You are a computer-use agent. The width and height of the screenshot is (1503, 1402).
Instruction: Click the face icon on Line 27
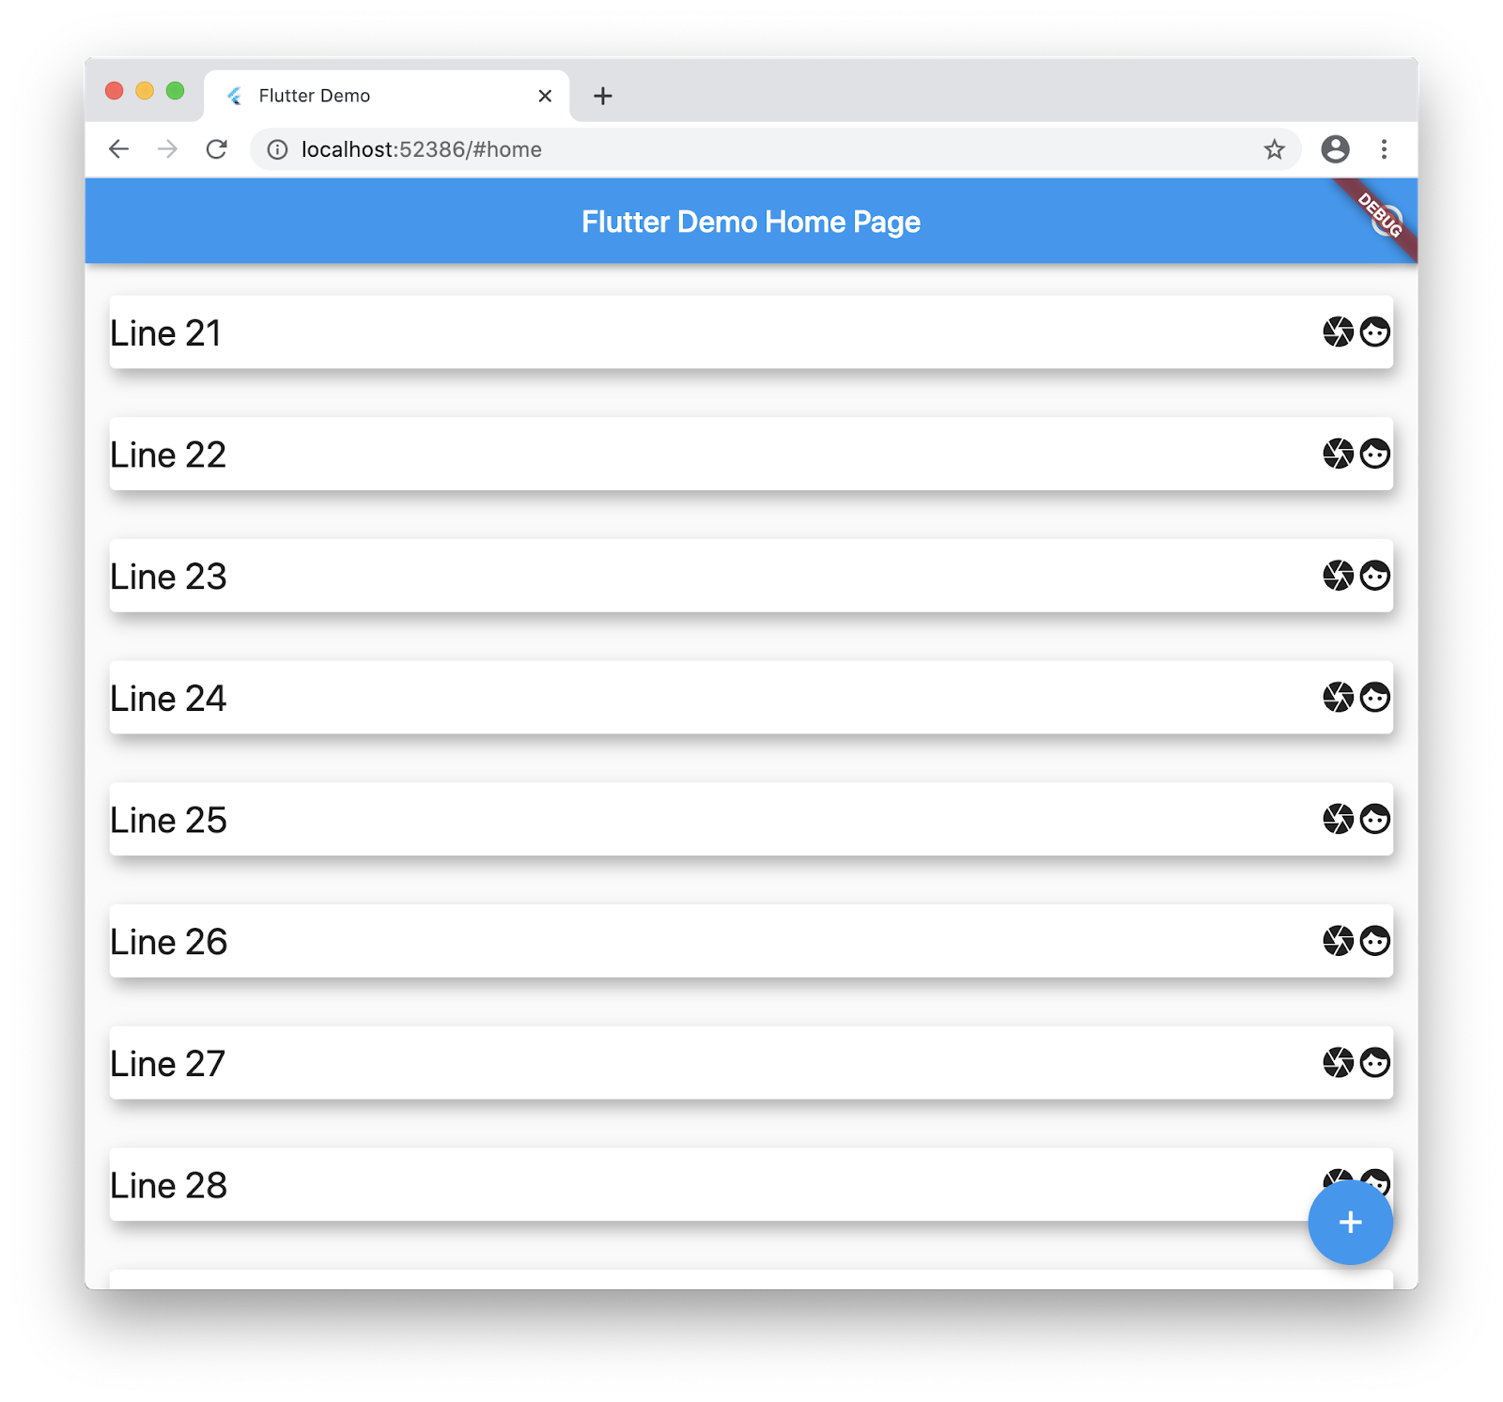coord(1375,1062)
